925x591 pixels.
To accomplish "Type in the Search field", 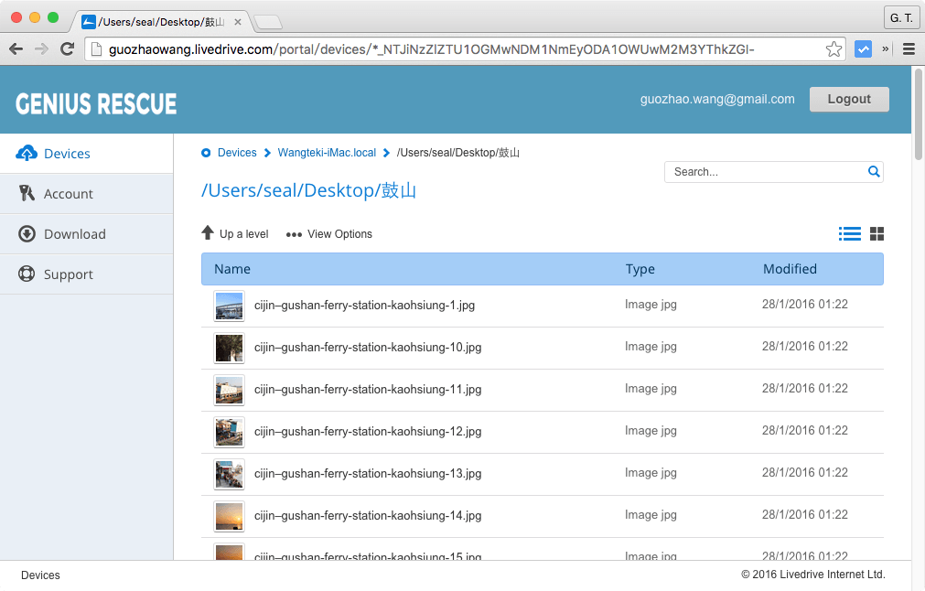I will (765, 172).
